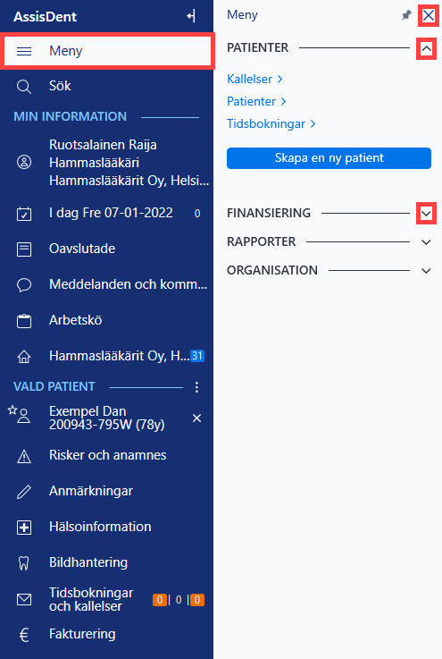Expand the RAPPORTER section
This screenshot has width=442, height=659.
point(426,242)
